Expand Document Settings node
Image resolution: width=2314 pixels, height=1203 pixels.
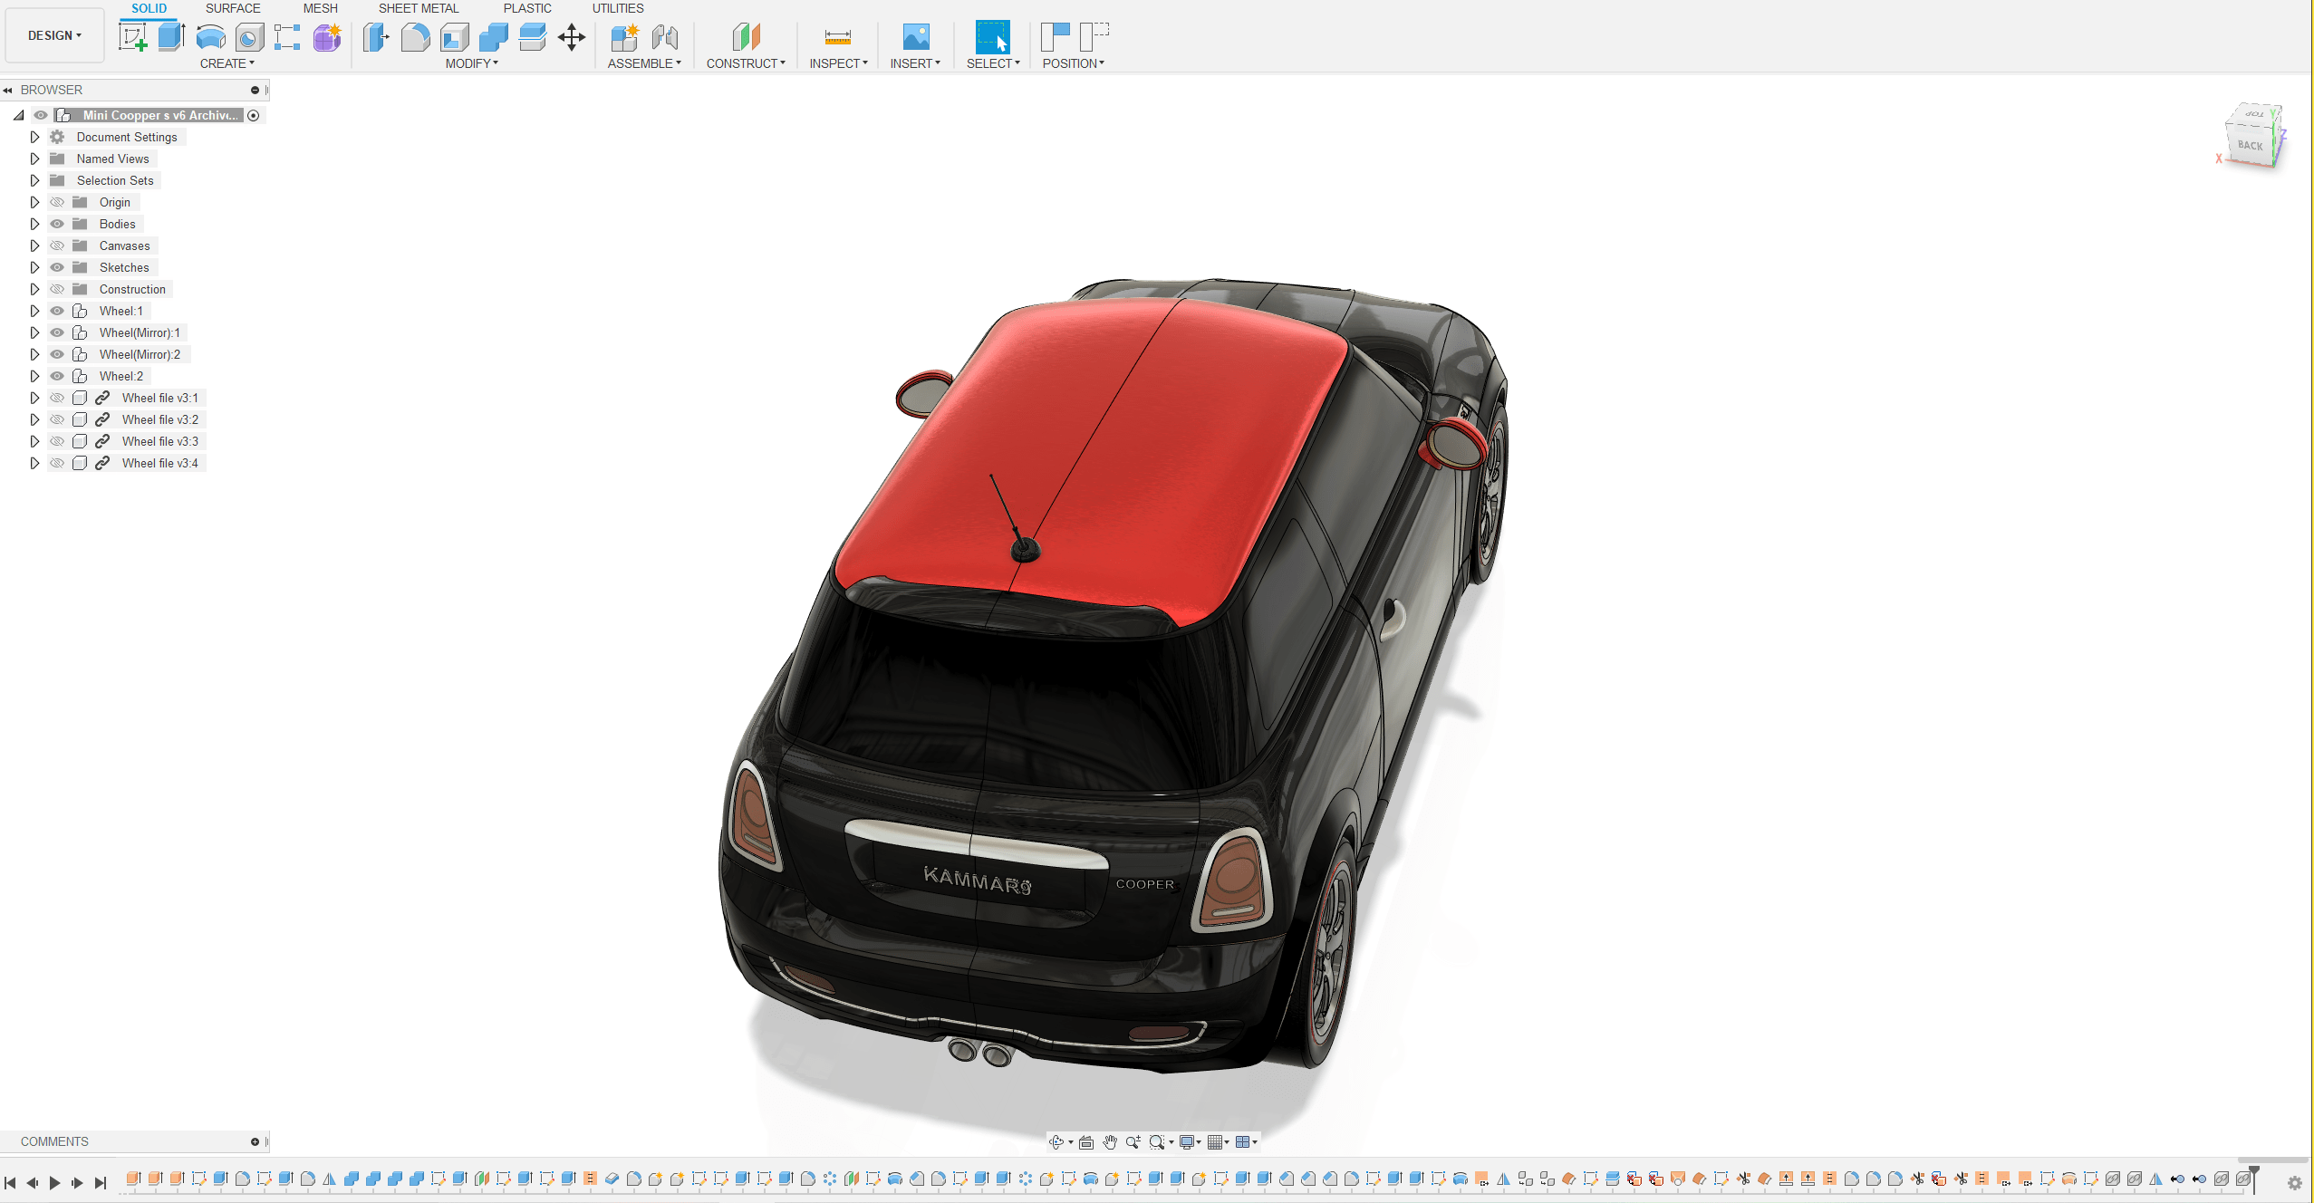pyautogui.click(x=34, y=137)
